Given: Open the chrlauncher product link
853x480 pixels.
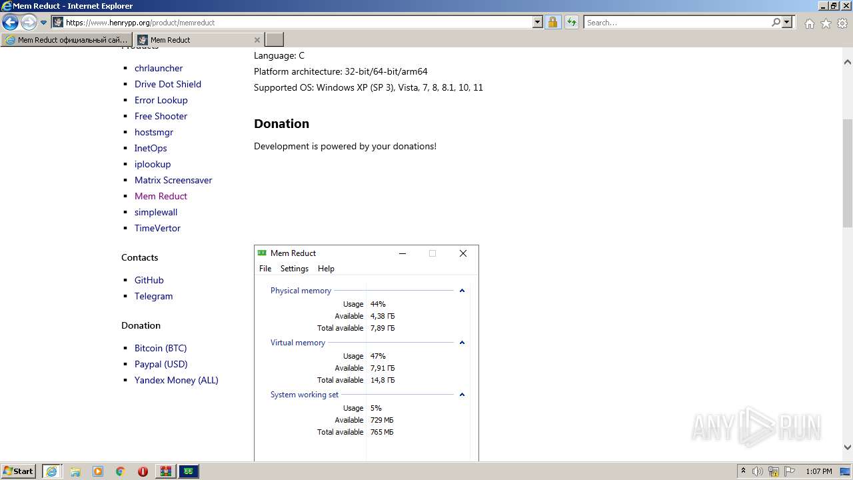Looking at the screenshot, I should tap(159, 68).
